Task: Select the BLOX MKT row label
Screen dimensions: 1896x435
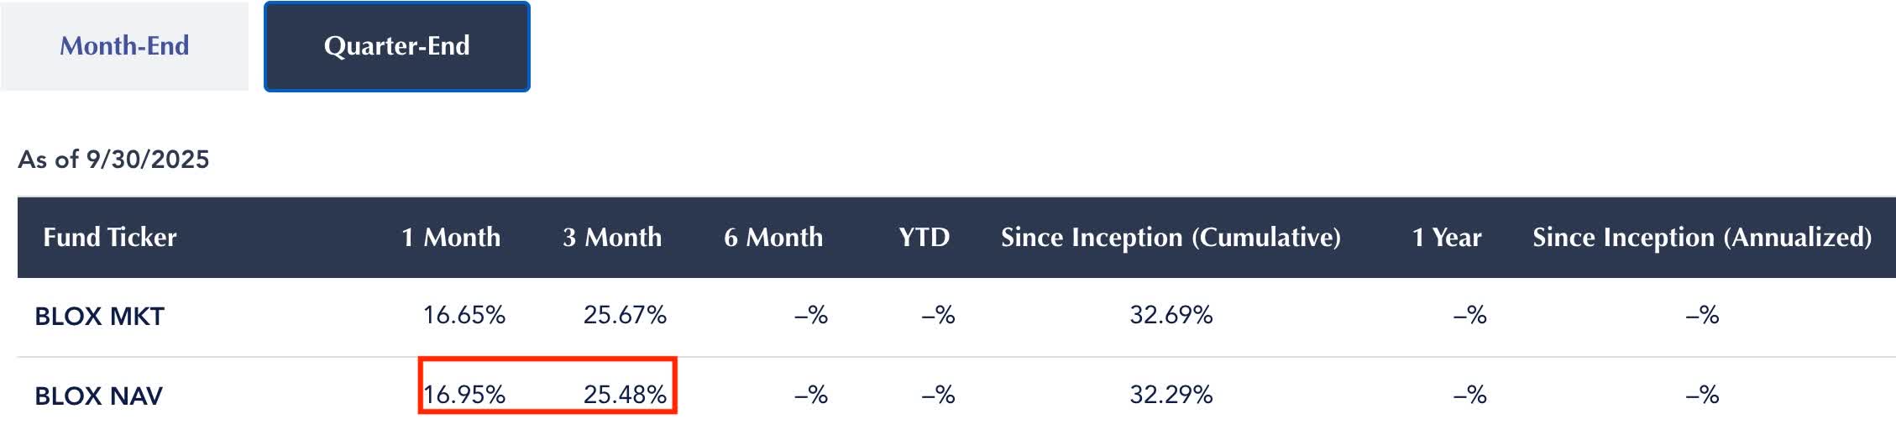Action: tap(100, 317)
